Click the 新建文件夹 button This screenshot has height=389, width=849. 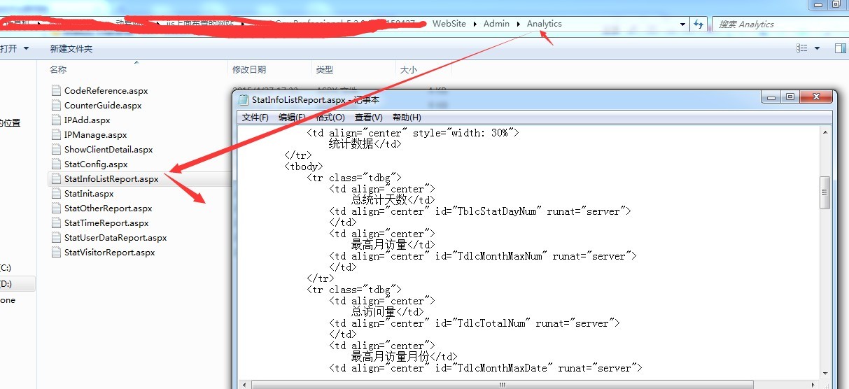pyautogui.click(x=71, y=48)
